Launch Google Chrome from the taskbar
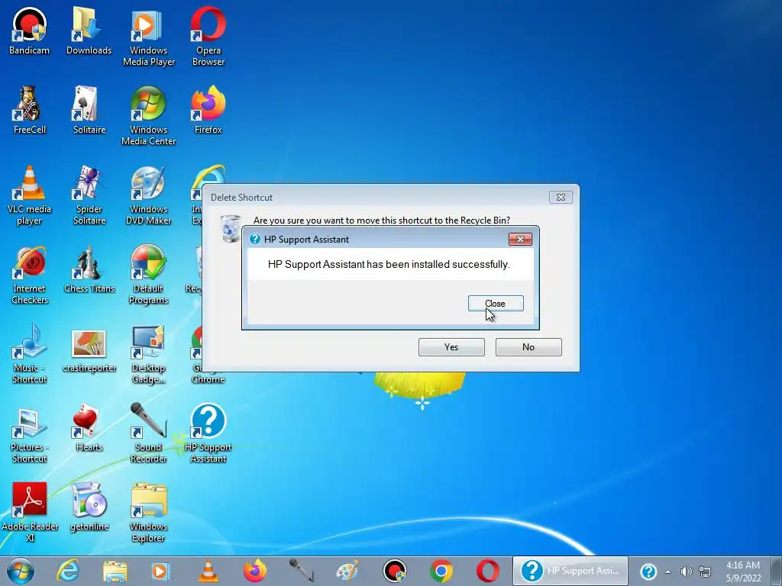This screenshot has height=586, width=782. click(x=441, y=571)
